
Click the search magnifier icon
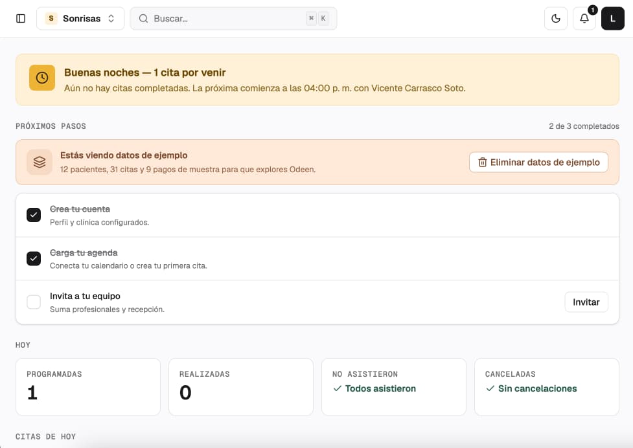click(x=143, y=19)
